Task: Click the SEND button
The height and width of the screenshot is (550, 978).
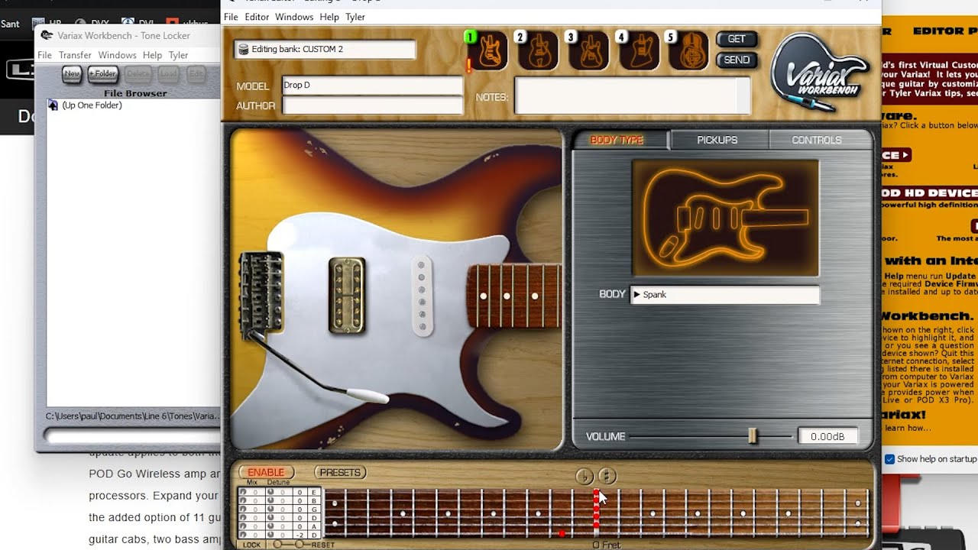Action: tap(737, 60)
